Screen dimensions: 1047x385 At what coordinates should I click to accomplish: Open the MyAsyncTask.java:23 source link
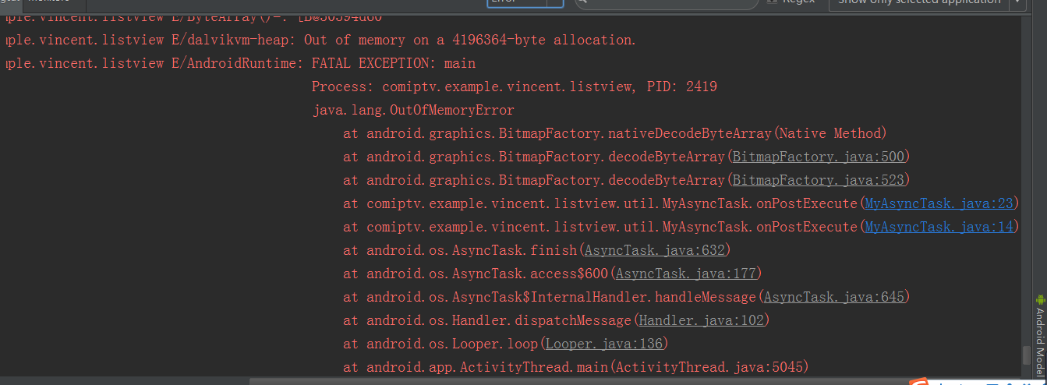[x=939, y=203]
